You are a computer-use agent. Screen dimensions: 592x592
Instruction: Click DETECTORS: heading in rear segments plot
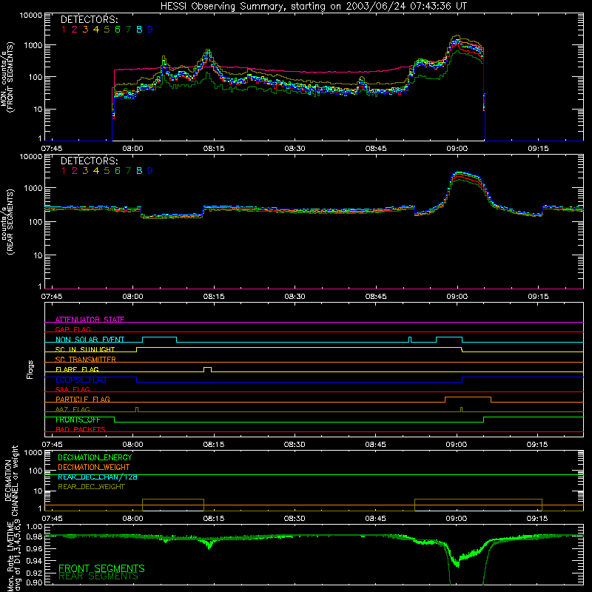(89, 161)
